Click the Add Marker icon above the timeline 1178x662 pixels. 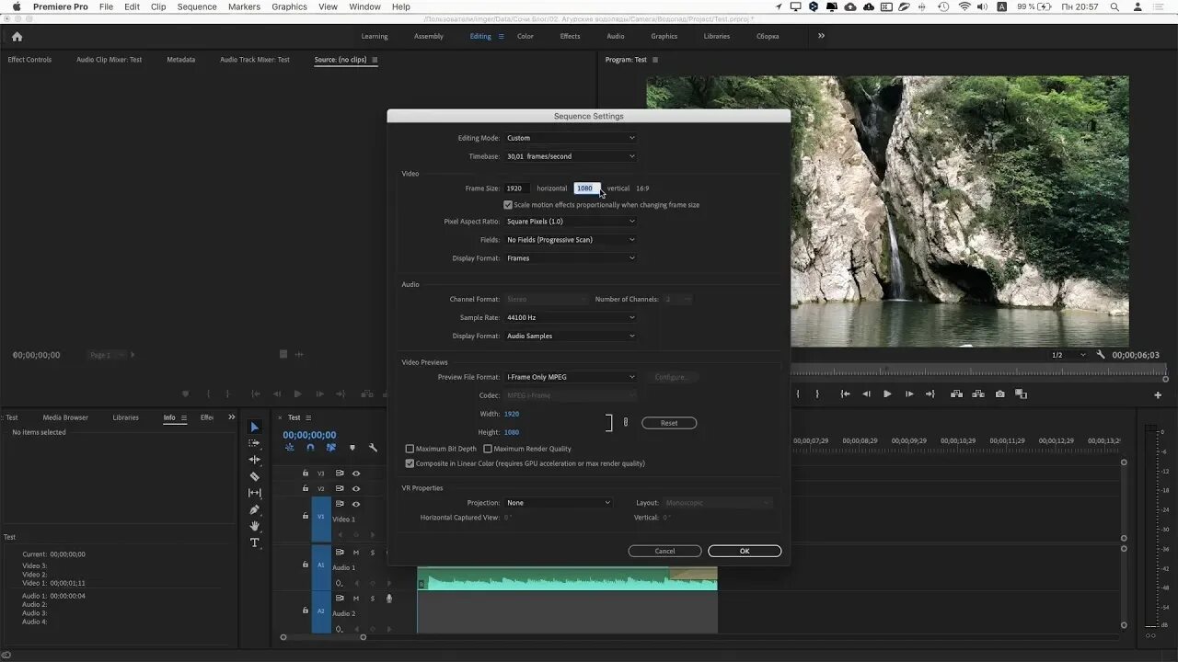click(352, 448)
